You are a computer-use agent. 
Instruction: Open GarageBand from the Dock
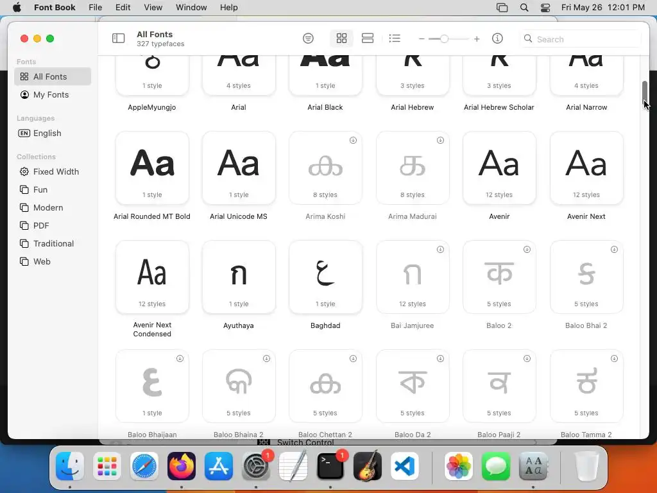(368, 466)
